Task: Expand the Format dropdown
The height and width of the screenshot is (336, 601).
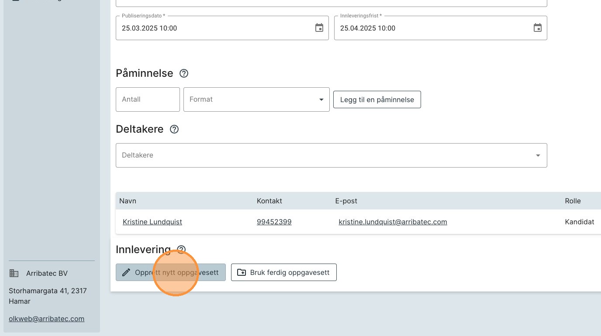Action: pyautogui.click(x=321, y=99)
